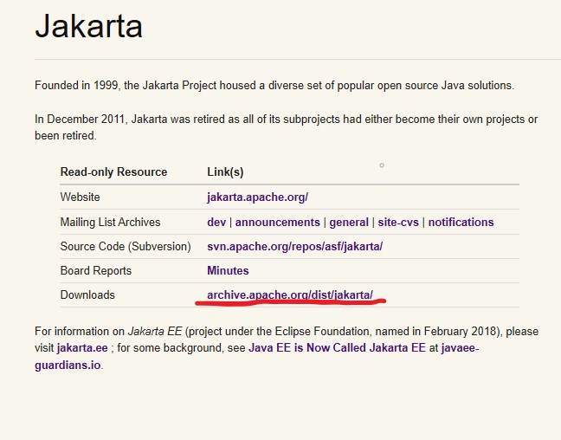Open svn.apache.org/repos/asf/jakarta/ source link
This screenshot has width=561, height=440.
coord(295,246)
